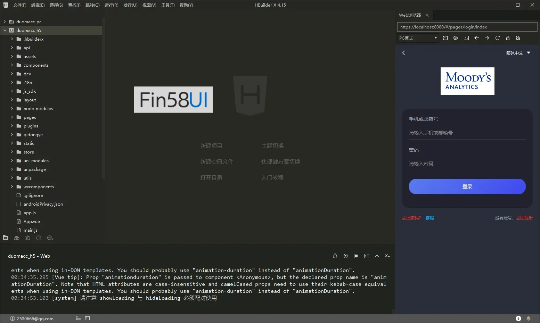Click the 请输入手机或邮箱号 input field
The image size is (540, 323).
(x=467, y=133)
